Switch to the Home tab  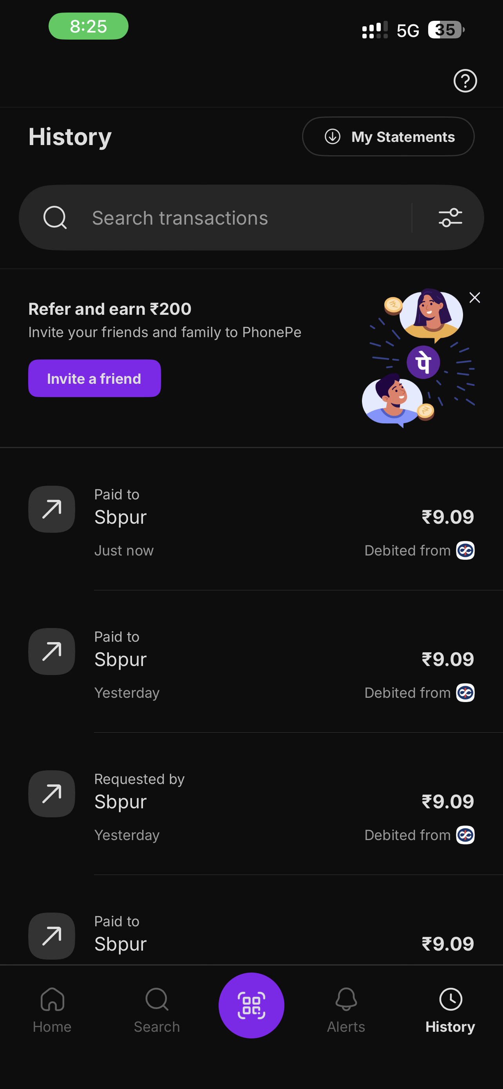click(x=52, y=1010)
